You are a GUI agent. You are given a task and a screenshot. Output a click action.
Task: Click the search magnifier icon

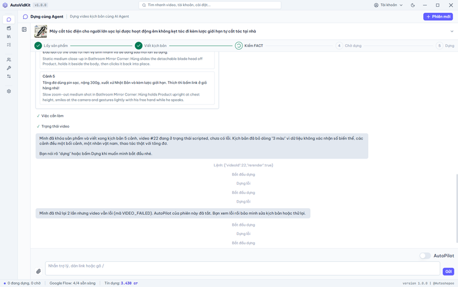(x=144, y=5)
